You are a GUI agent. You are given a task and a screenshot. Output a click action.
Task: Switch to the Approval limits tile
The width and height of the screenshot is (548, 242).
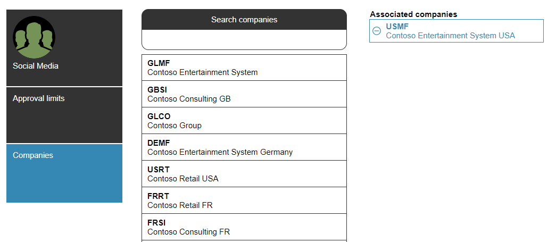coord(64,115)
